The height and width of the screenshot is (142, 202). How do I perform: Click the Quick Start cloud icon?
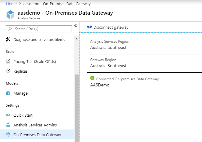[8, 115]
